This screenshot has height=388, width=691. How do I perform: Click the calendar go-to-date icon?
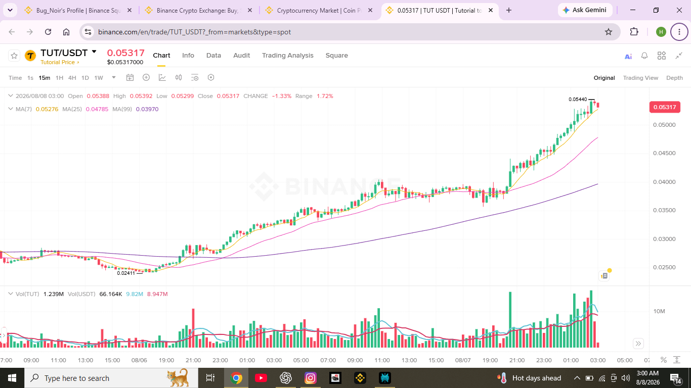130,77
